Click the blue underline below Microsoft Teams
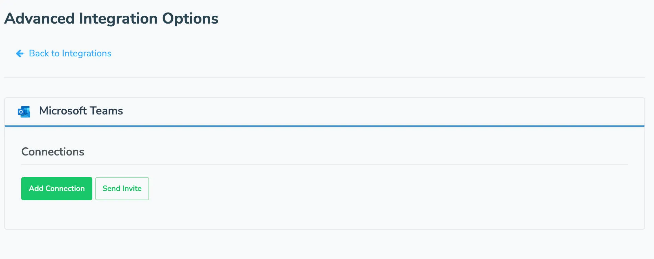The image size is (654, 259). coord(324,126)
